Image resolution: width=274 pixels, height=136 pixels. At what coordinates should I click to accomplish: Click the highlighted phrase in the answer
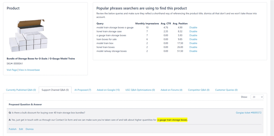pyautogui.click(x=172, y=120)
